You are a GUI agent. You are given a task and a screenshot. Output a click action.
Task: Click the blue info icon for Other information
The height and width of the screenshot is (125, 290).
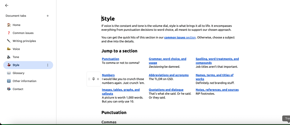point(9,81)
